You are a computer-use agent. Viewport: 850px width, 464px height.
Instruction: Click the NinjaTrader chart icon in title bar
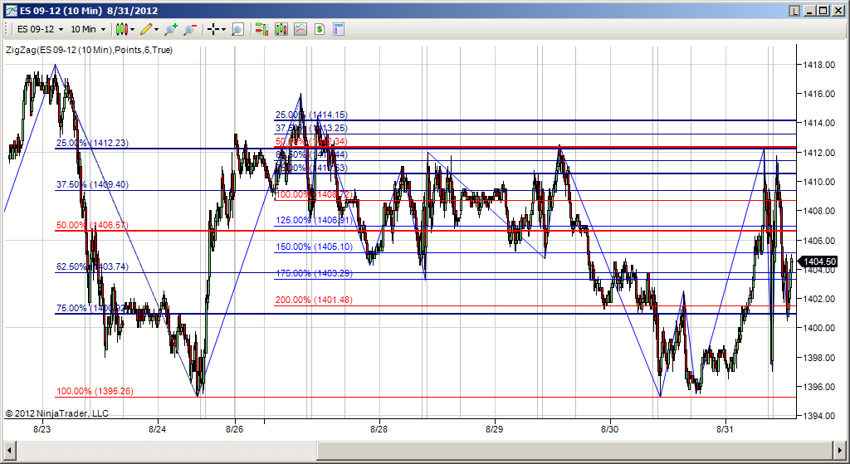pos(11,10)
